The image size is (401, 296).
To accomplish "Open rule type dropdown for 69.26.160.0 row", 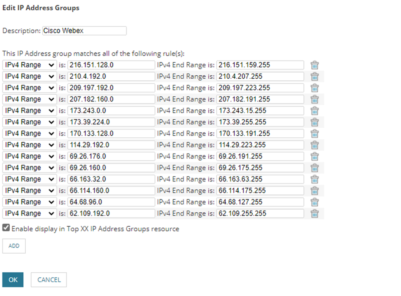I will click(30, 168).
